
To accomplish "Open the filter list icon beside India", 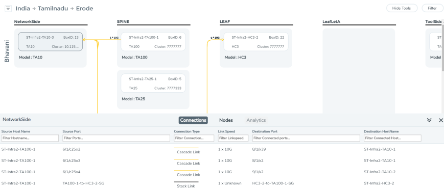I will click(8, 9).
